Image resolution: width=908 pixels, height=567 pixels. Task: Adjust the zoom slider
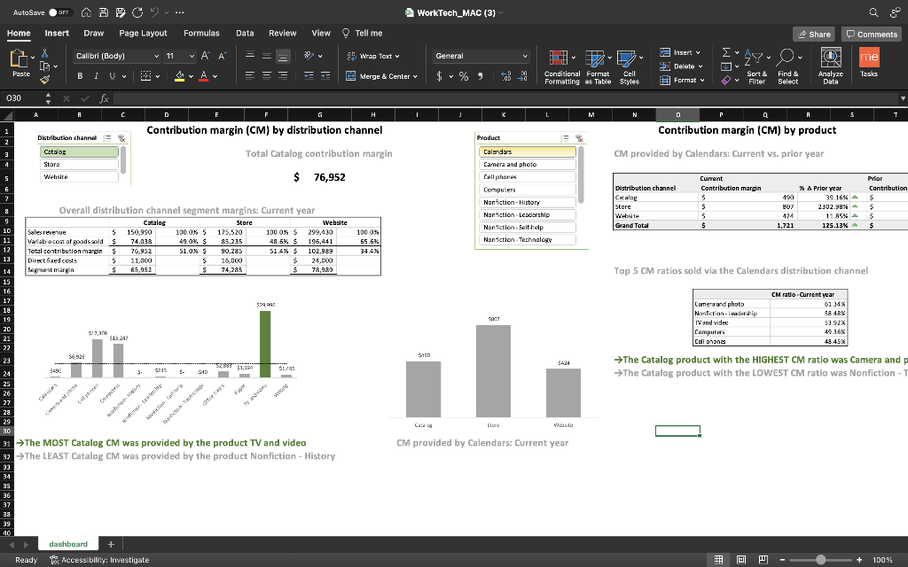click(821, 560)
